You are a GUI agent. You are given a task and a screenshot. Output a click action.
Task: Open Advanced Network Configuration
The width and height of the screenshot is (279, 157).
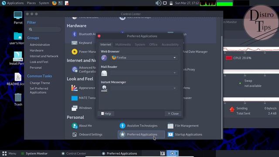[x=84, y=69]
